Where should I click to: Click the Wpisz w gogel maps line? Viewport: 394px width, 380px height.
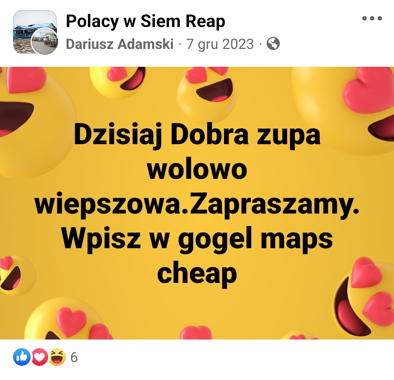(x=197, y=239)
